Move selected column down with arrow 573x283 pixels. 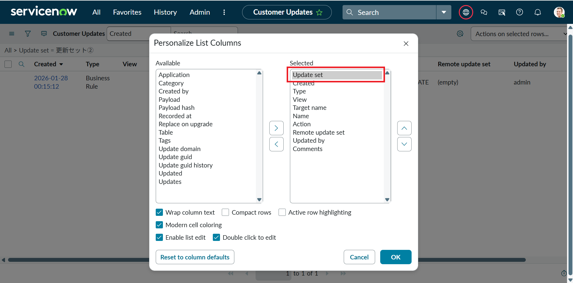[404, 144]
